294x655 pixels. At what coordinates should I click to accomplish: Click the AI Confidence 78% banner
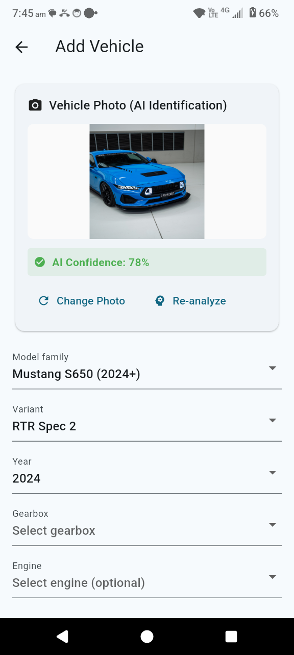pyautogui.click(x=147, y=262)
